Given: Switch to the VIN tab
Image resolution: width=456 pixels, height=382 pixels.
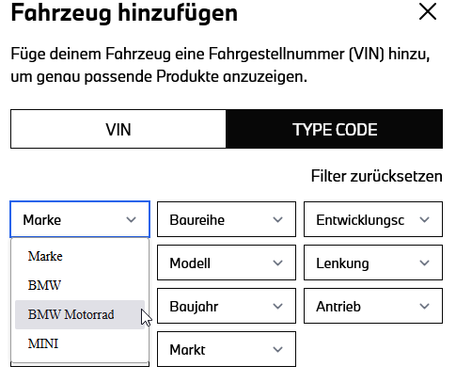Looking at the screenshot, I should pyautogui.click(x=118, y=129).
